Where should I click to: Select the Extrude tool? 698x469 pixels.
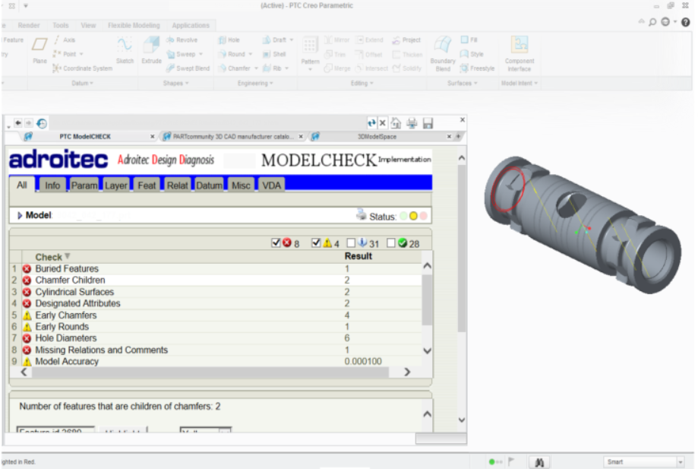click(x=151, y=52)
